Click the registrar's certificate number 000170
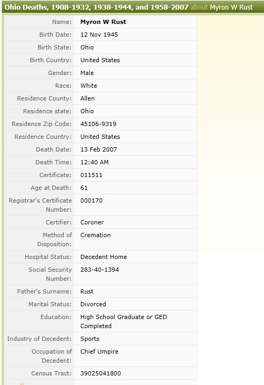The height and width of the screenshot is (385, 264). point(92,200)
